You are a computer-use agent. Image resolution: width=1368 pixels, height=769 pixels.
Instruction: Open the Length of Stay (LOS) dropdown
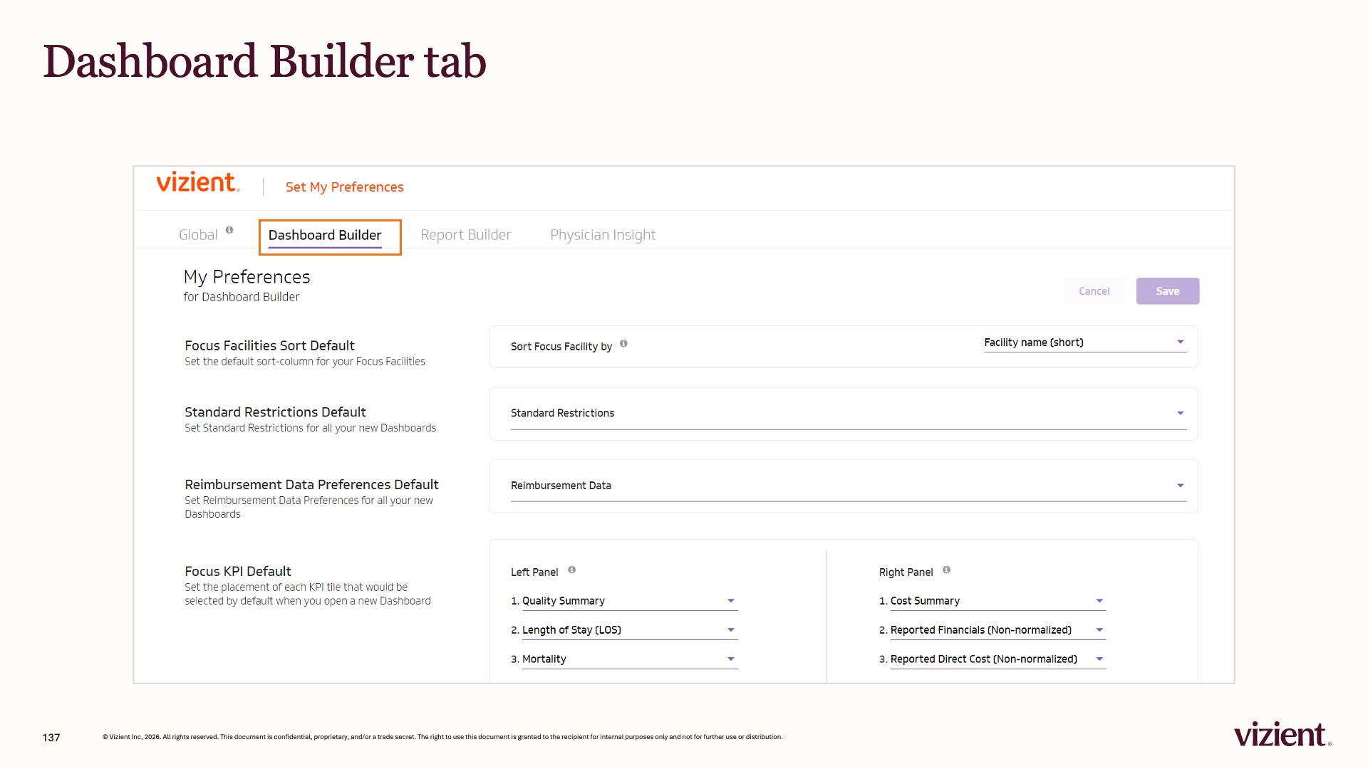tap(630, 630)
